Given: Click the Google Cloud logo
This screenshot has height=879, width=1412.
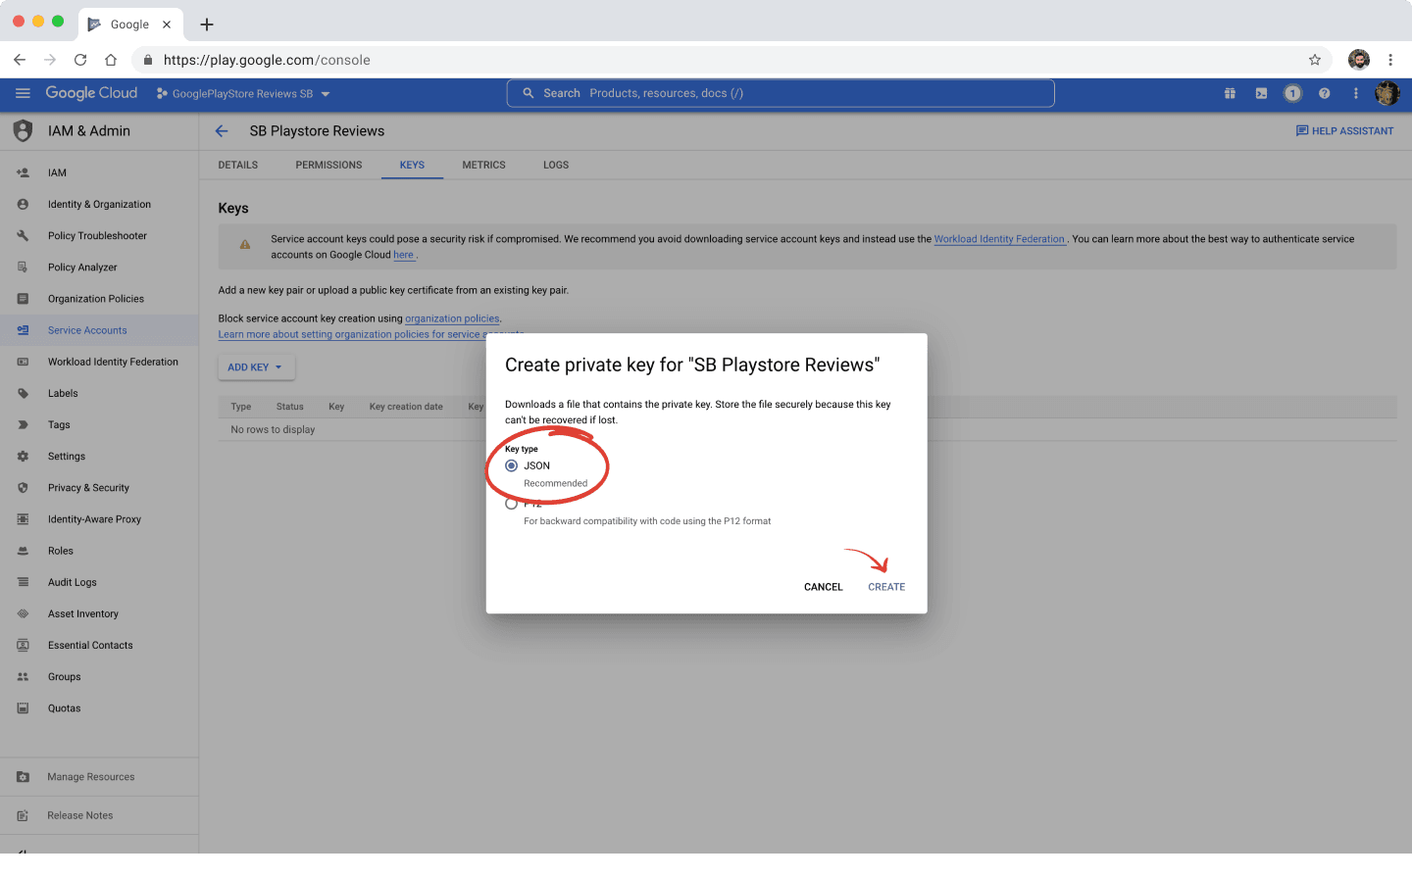Looking at the screenshot, I should pyautogui.click(x=91, y=93).
